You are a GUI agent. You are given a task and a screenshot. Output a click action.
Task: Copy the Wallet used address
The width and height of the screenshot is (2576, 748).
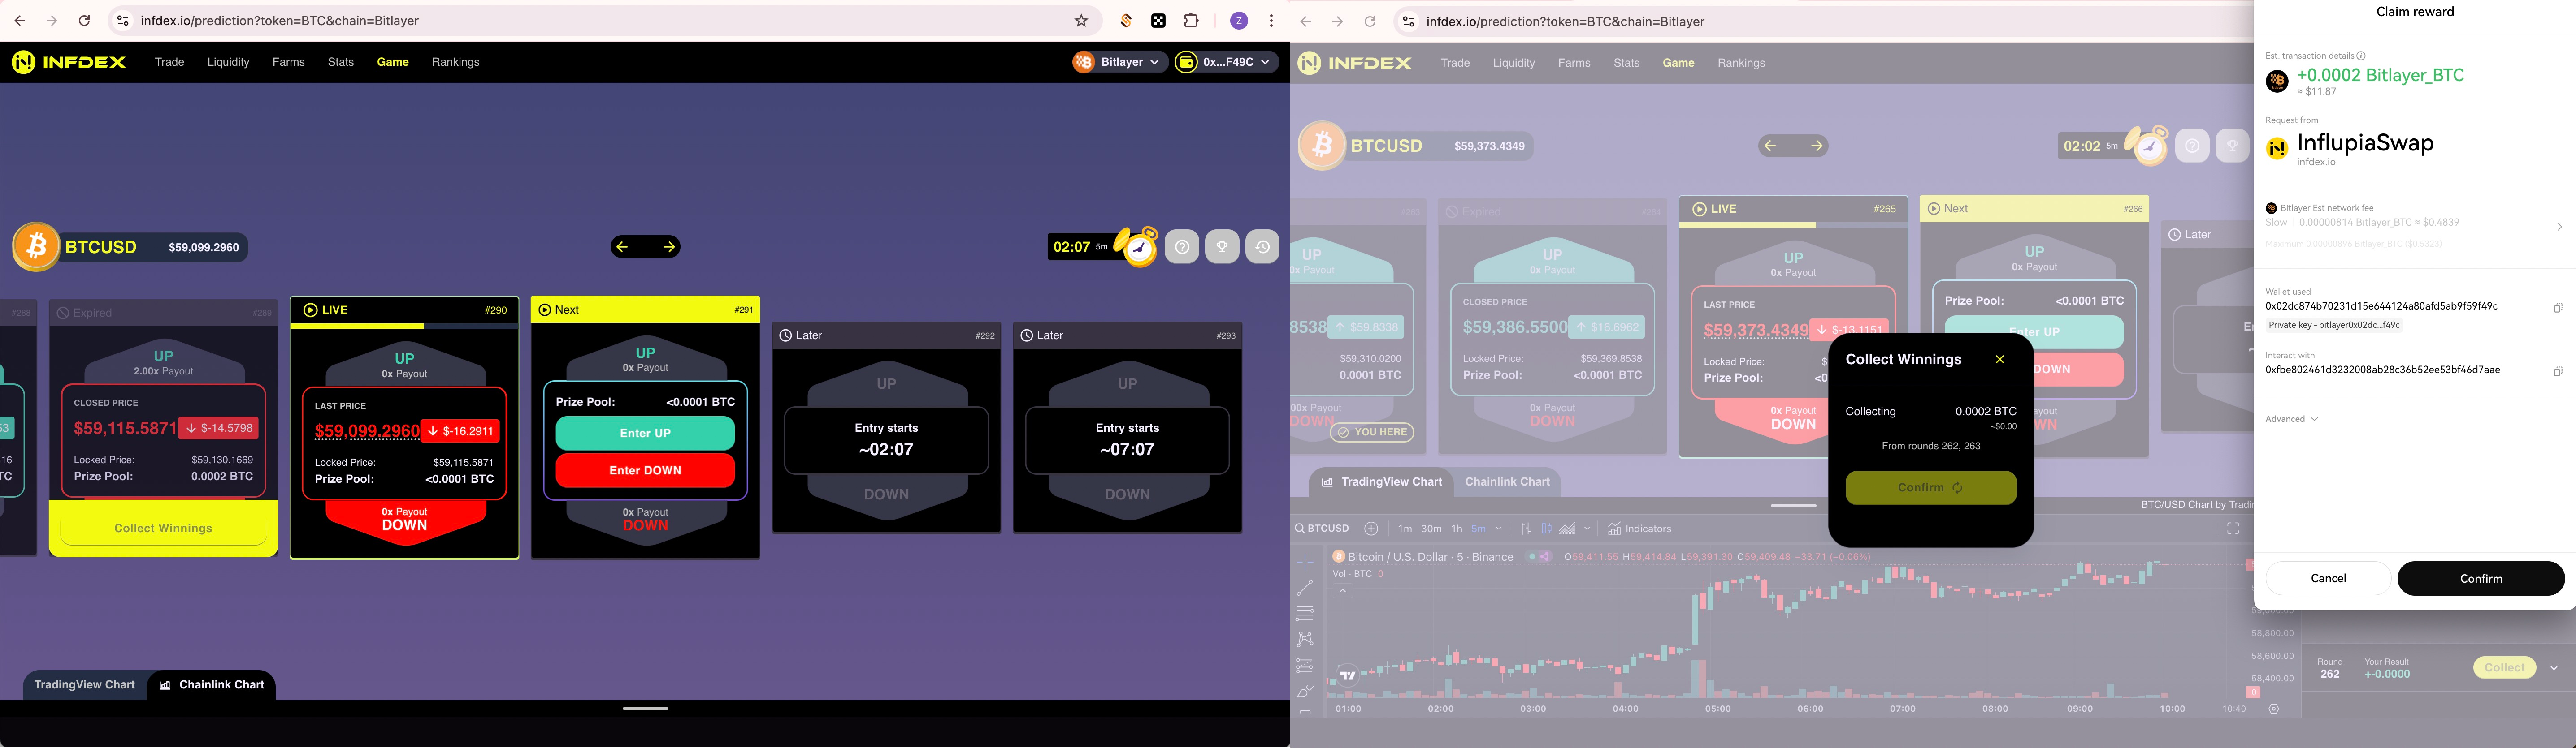(2557, 309)
